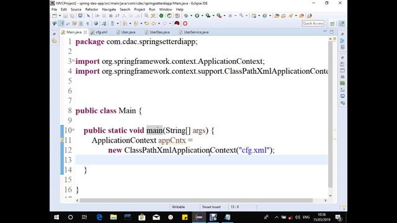Click the Back navigation yellow arrow
This screenshot has height=223, width=397.
pyautogui.click(x=154, y=24)
